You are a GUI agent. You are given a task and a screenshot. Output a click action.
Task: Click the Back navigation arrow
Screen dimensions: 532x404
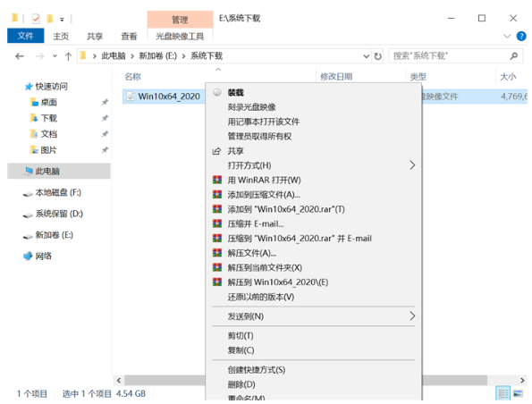tap(20, 56)
